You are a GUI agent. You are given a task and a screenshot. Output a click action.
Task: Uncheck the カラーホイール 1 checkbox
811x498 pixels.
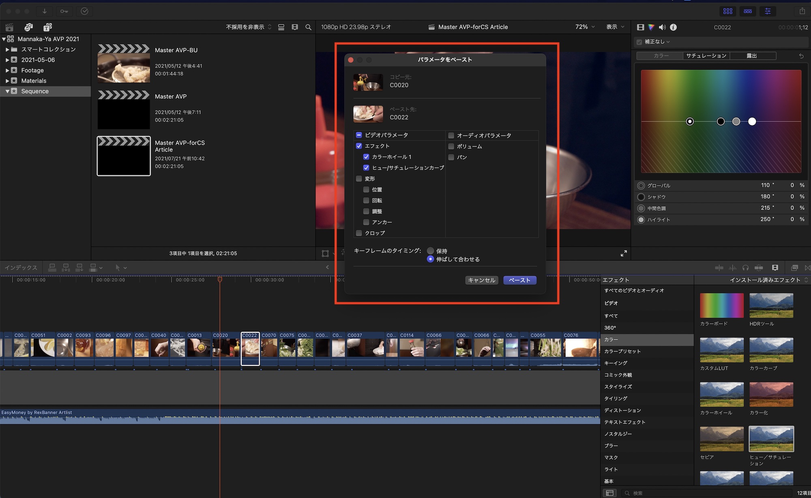click(366, 157)
